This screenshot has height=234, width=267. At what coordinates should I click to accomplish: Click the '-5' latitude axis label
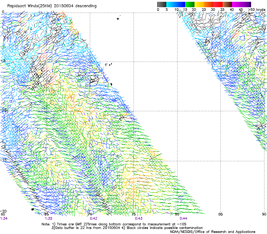pyautogui.click(x=3, y=61)
